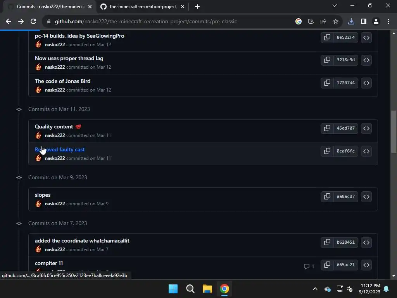Browse repository at commit aa8acd7
The width and height of the screenshot is (397, 298).
click(x=366, y=197)
